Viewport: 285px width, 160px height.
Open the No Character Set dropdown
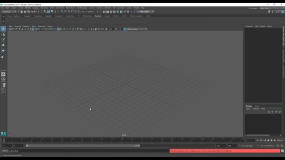pos(267,146)
